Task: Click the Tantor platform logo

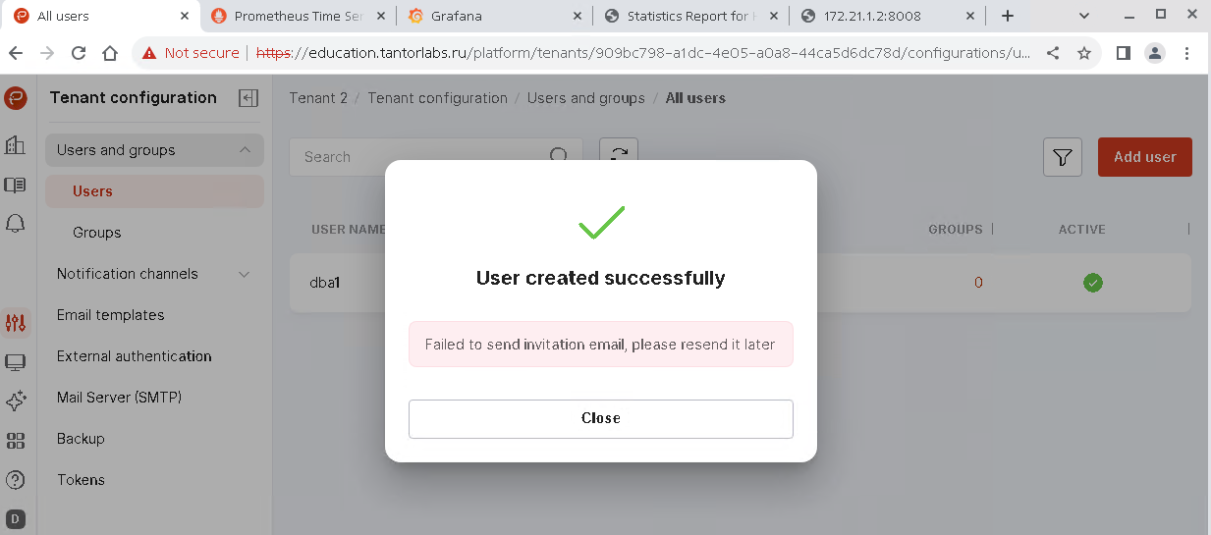Action: [x=15, y=98]
